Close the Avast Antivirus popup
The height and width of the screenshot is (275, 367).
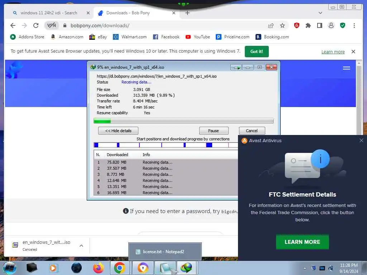[361, 140]
